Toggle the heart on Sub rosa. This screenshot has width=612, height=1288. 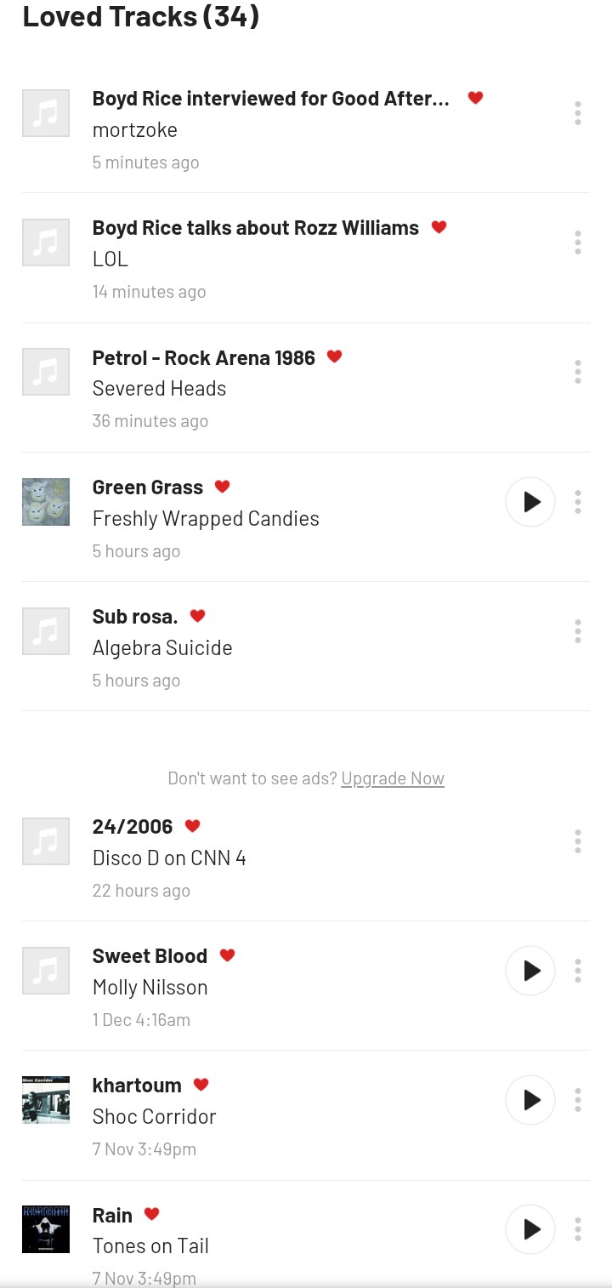tap(198, 616)
